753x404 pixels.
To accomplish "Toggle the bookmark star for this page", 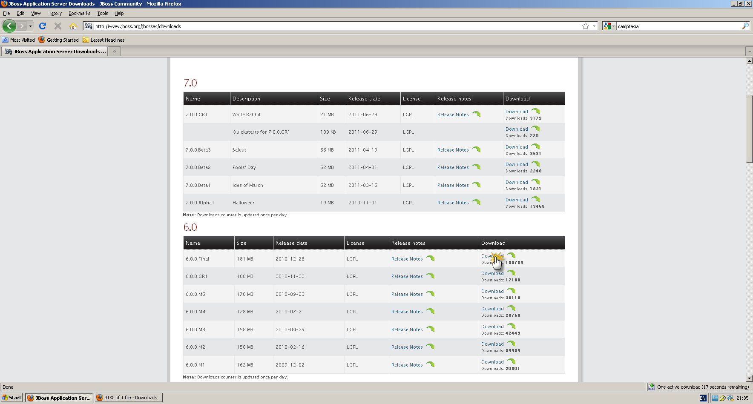I will 586,26.
